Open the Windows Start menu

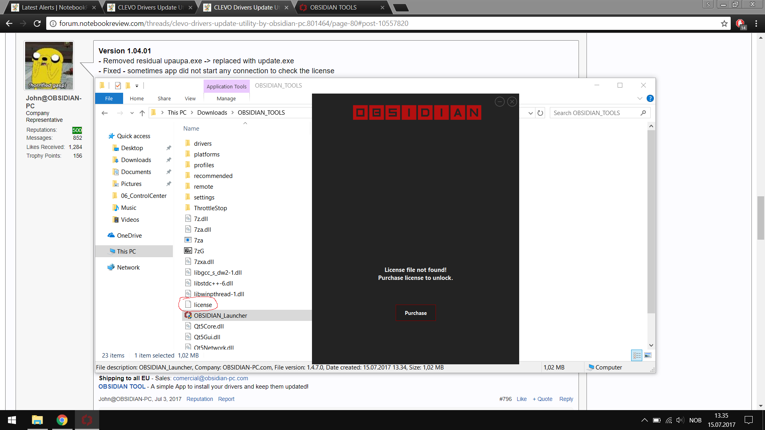pos(12,420)
